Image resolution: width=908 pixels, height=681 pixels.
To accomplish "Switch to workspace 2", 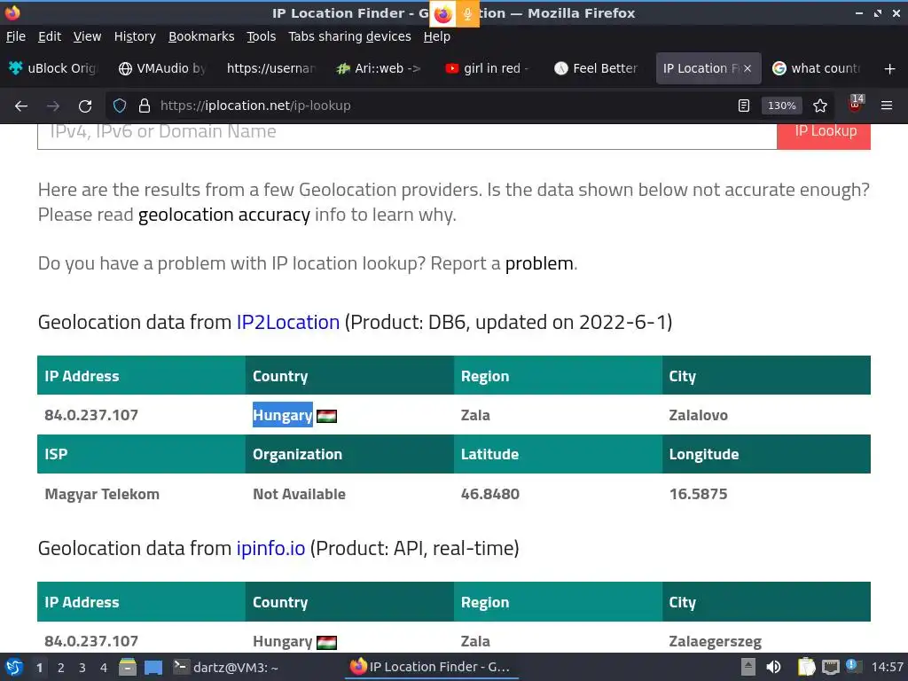I will coord(61,668).
